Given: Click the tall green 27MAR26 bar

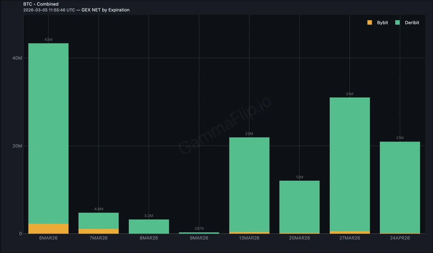Looking at the screenshot, I should tap(350, 164).
